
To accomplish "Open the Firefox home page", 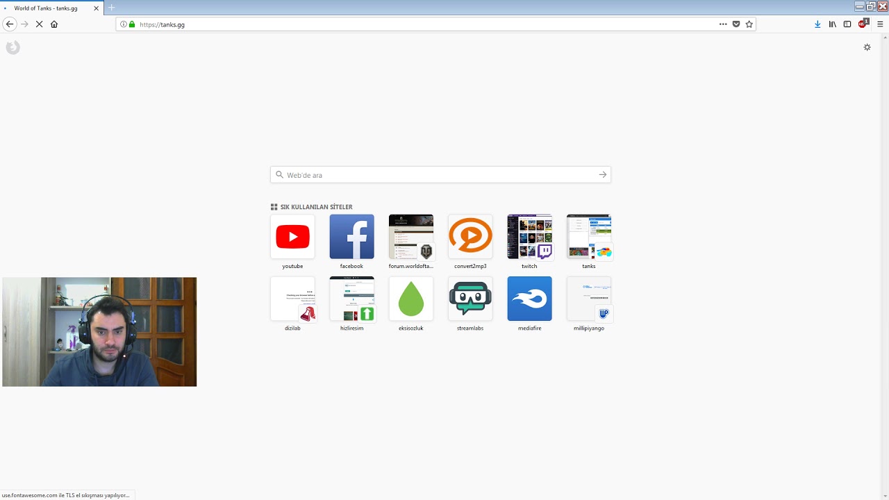I will click(x=54, y=24).
